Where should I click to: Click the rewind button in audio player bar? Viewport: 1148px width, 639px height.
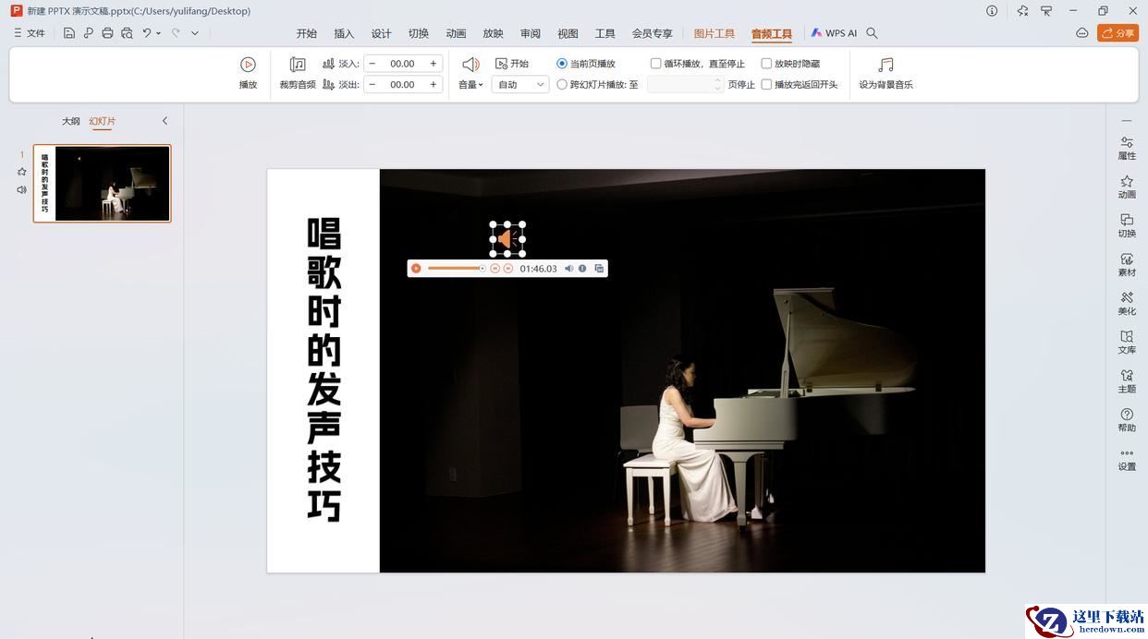(x=495, y=269)
